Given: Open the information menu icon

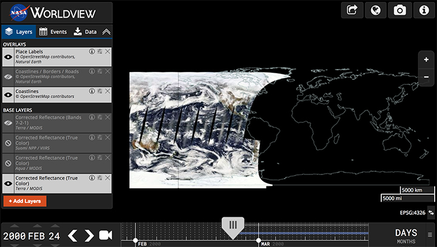Looking at the screenshot, I should point(423,10).
